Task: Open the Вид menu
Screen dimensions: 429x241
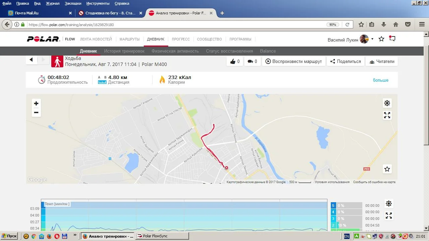Action: (37, 3)
